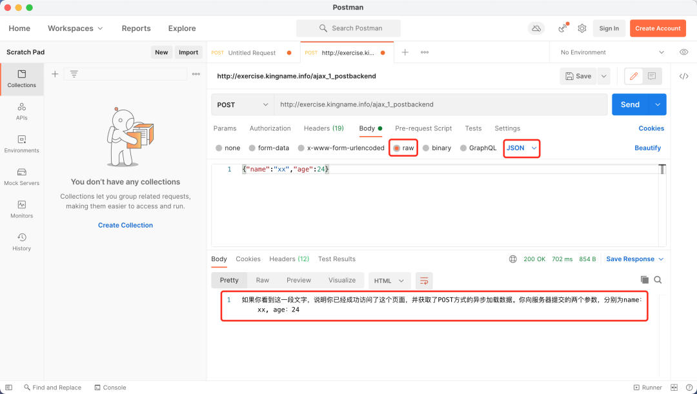This screenshot has width=697, height=394.
Task: Click the two-pane layout icon in status bar
Action: pyautogui.click(x=674, y=388)
